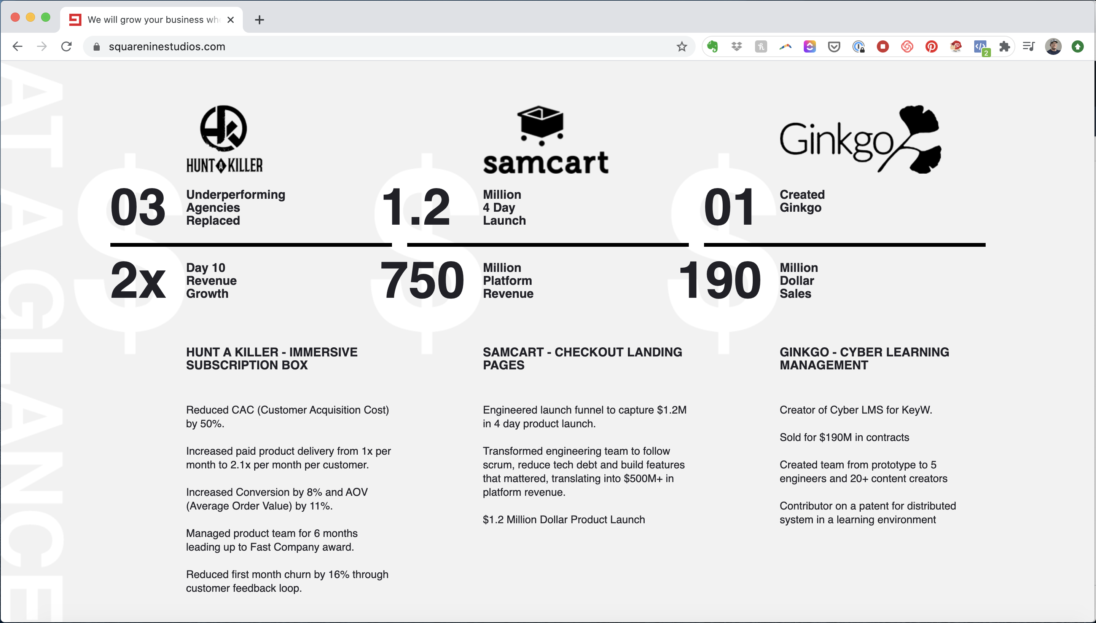Open the Pinterest save extension

932,46
